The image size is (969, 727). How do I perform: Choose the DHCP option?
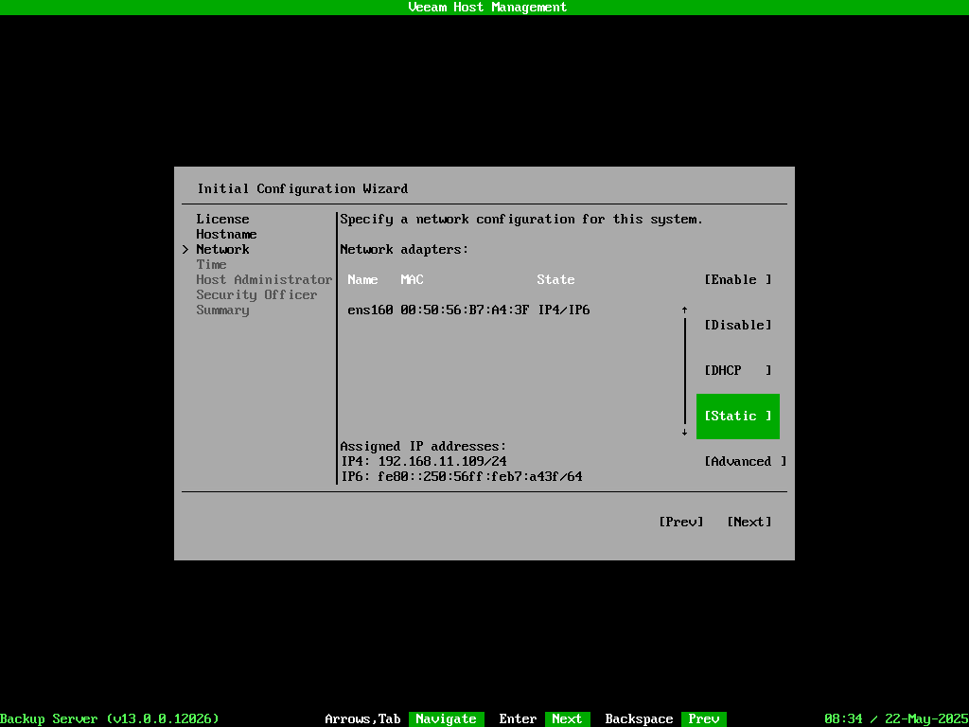738,370
